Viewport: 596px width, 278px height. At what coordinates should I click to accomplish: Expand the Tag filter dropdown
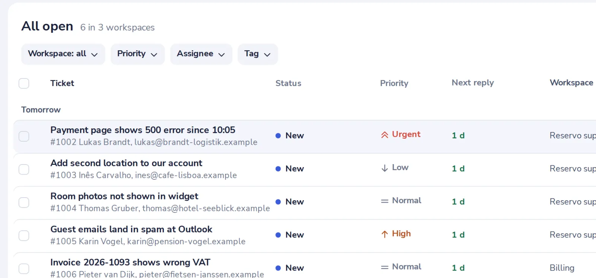tap(258, 54)
